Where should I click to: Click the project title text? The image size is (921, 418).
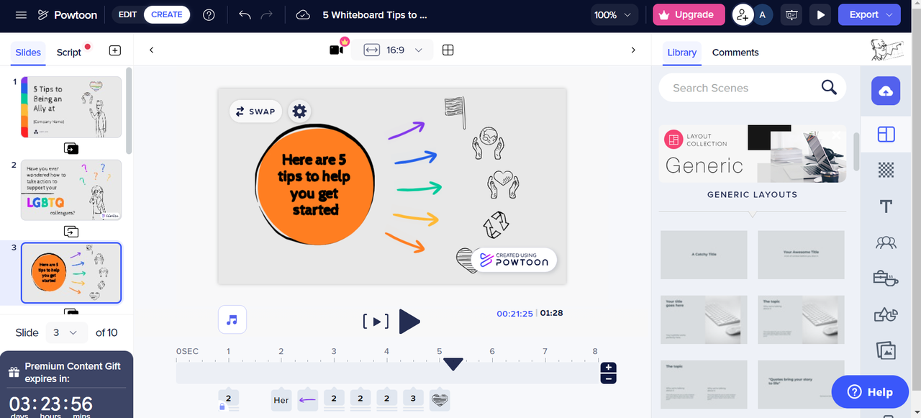pyautogui.click(x=375, y=15)
